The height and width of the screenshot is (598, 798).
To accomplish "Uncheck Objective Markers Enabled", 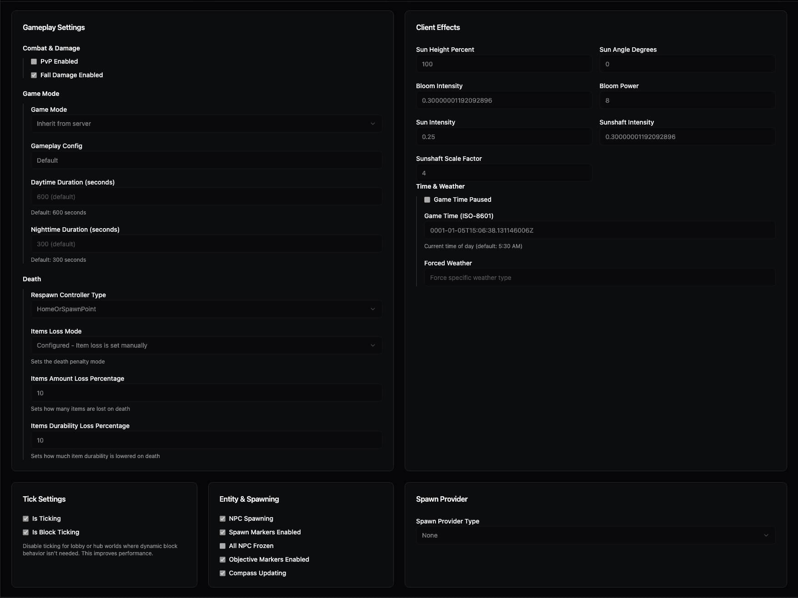I will click(222, 559).
